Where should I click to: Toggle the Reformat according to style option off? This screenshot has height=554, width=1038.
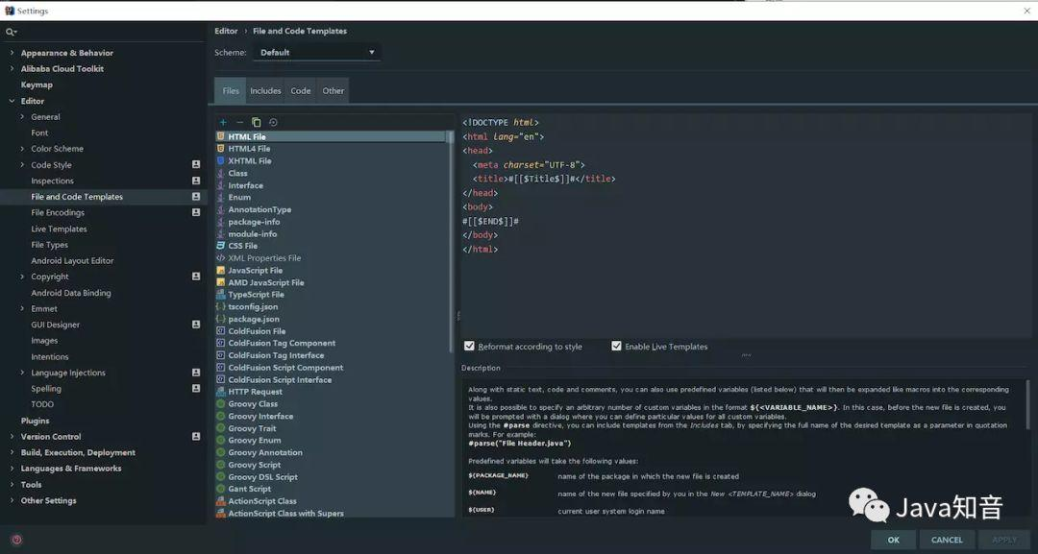click(469, 346)
